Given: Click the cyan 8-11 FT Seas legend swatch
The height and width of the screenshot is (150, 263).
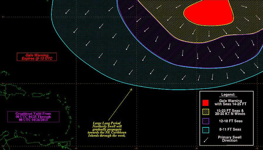Looking at the screenshot, I should tap(206, 130).
